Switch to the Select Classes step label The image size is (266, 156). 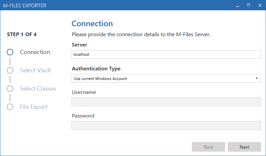point(38,89)
